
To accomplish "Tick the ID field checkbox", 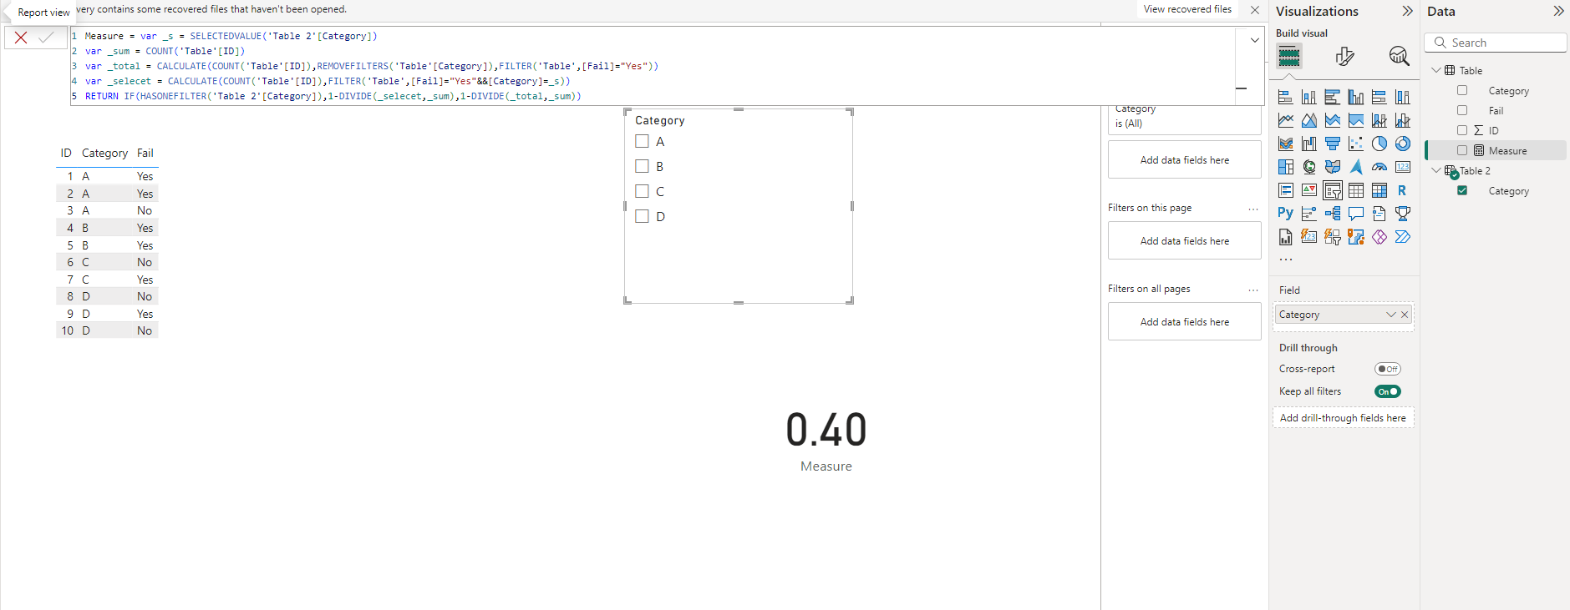I will click(x=1462, y=131).
